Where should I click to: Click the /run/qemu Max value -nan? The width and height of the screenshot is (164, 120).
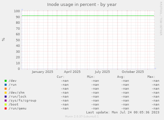tap(155, 108)
